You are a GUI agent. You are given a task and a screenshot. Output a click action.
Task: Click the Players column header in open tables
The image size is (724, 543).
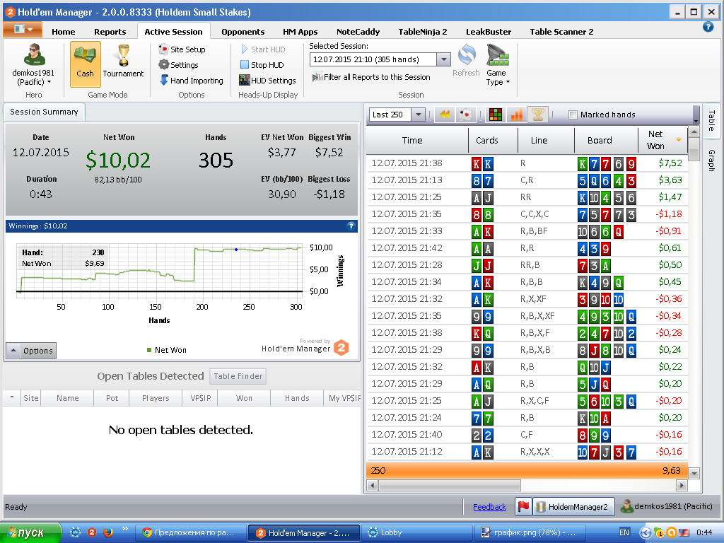point(156,398)
